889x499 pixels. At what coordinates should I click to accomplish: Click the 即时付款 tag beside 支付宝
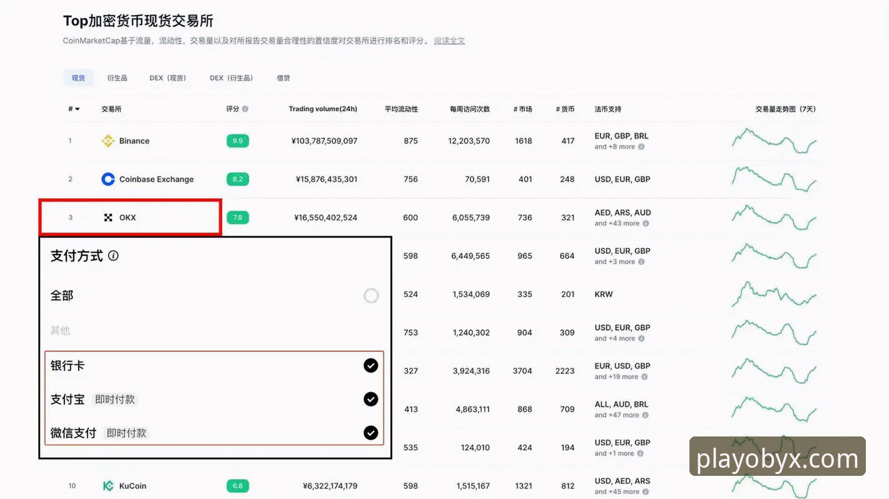(115, 399)
